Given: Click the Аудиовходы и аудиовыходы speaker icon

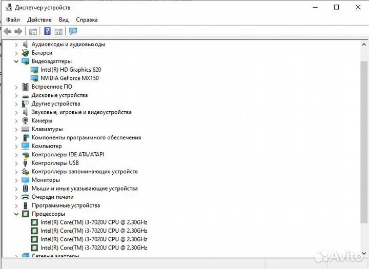Looking at the screenshot, I should 25,44.
